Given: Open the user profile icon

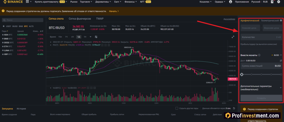Looking at the screenshot, I should pyautogui.click(x=231, y=2).
